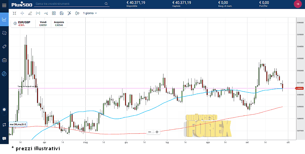
Task: Save the chart with floppy icon
Action: click(61, 13)
